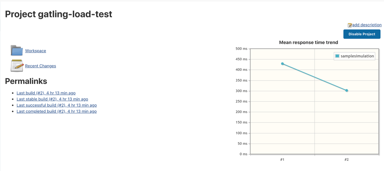The height and width of the screenshot is (171, 384).
Task: Open the Workspace folder icon
Action: [x=17, y=50]
